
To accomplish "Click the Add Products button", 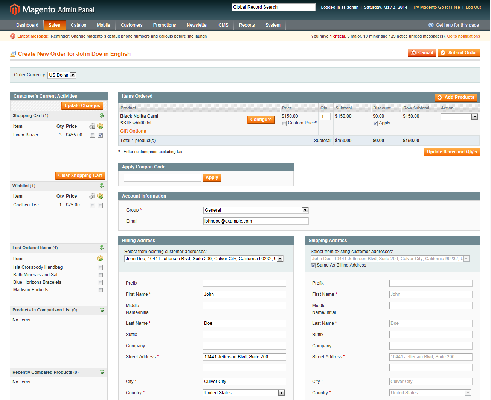I will click(x=456, y=97).
